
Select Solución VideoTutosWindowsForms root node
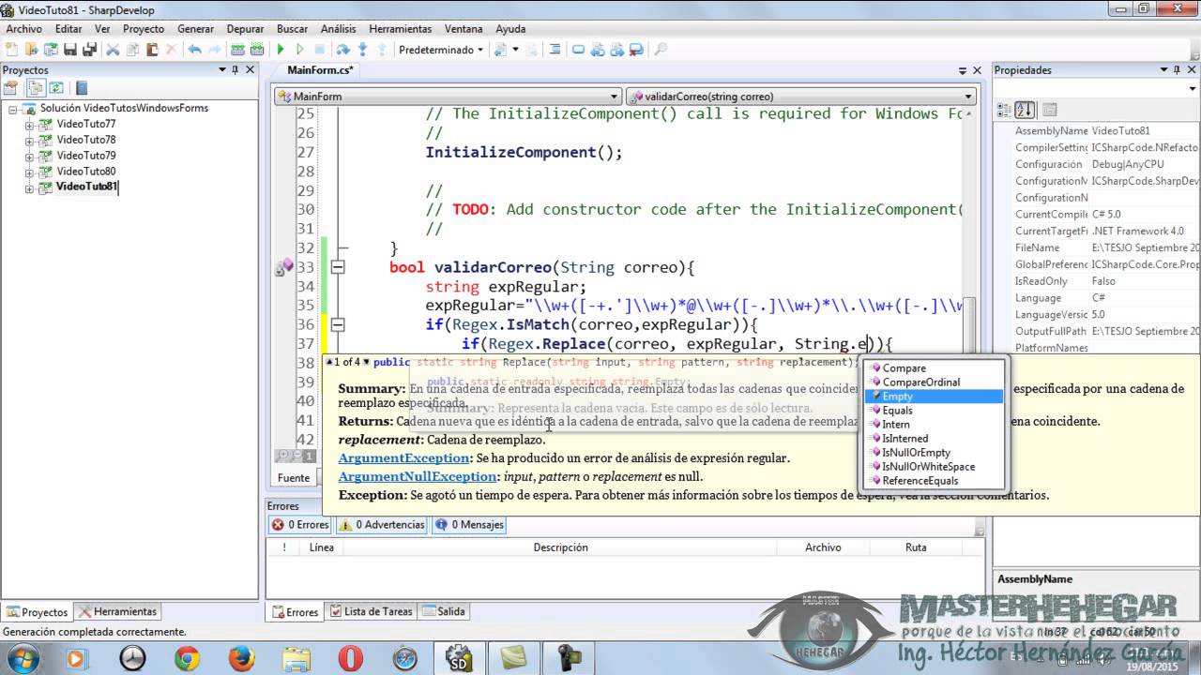coord(124,109)
